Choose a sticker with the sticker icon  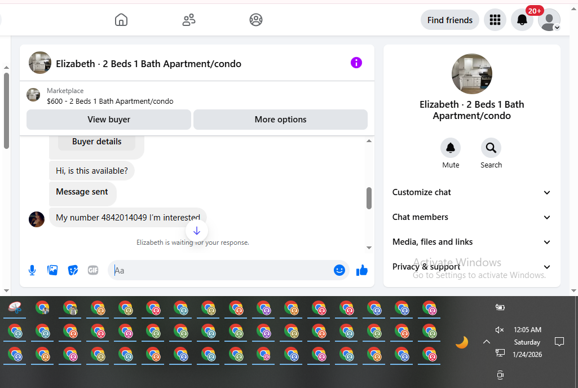coord(73,270)
